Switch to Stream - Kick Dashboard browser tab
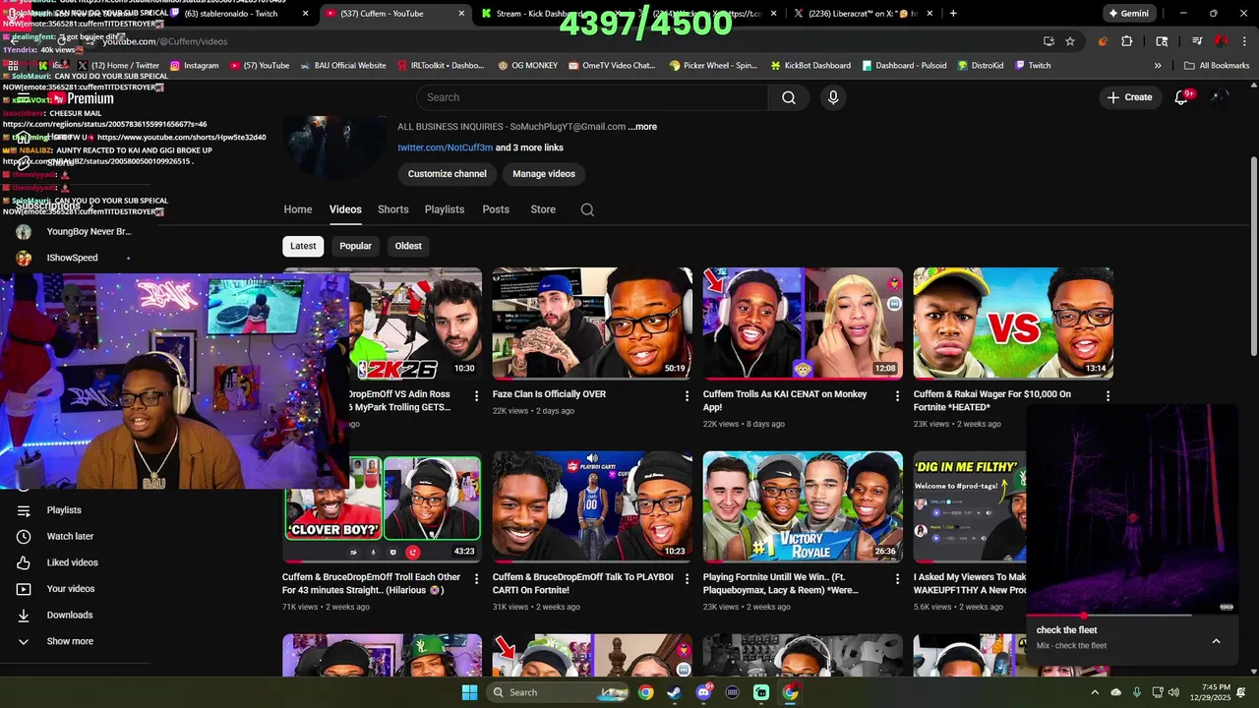Image resolution: width=1259 pixels, height=708 pixels. tap(541, 14)
